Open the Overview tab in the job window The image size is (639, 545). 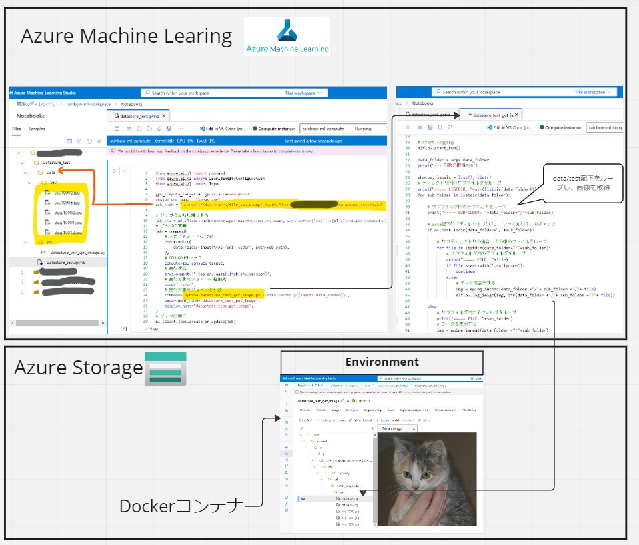point(305,410)
